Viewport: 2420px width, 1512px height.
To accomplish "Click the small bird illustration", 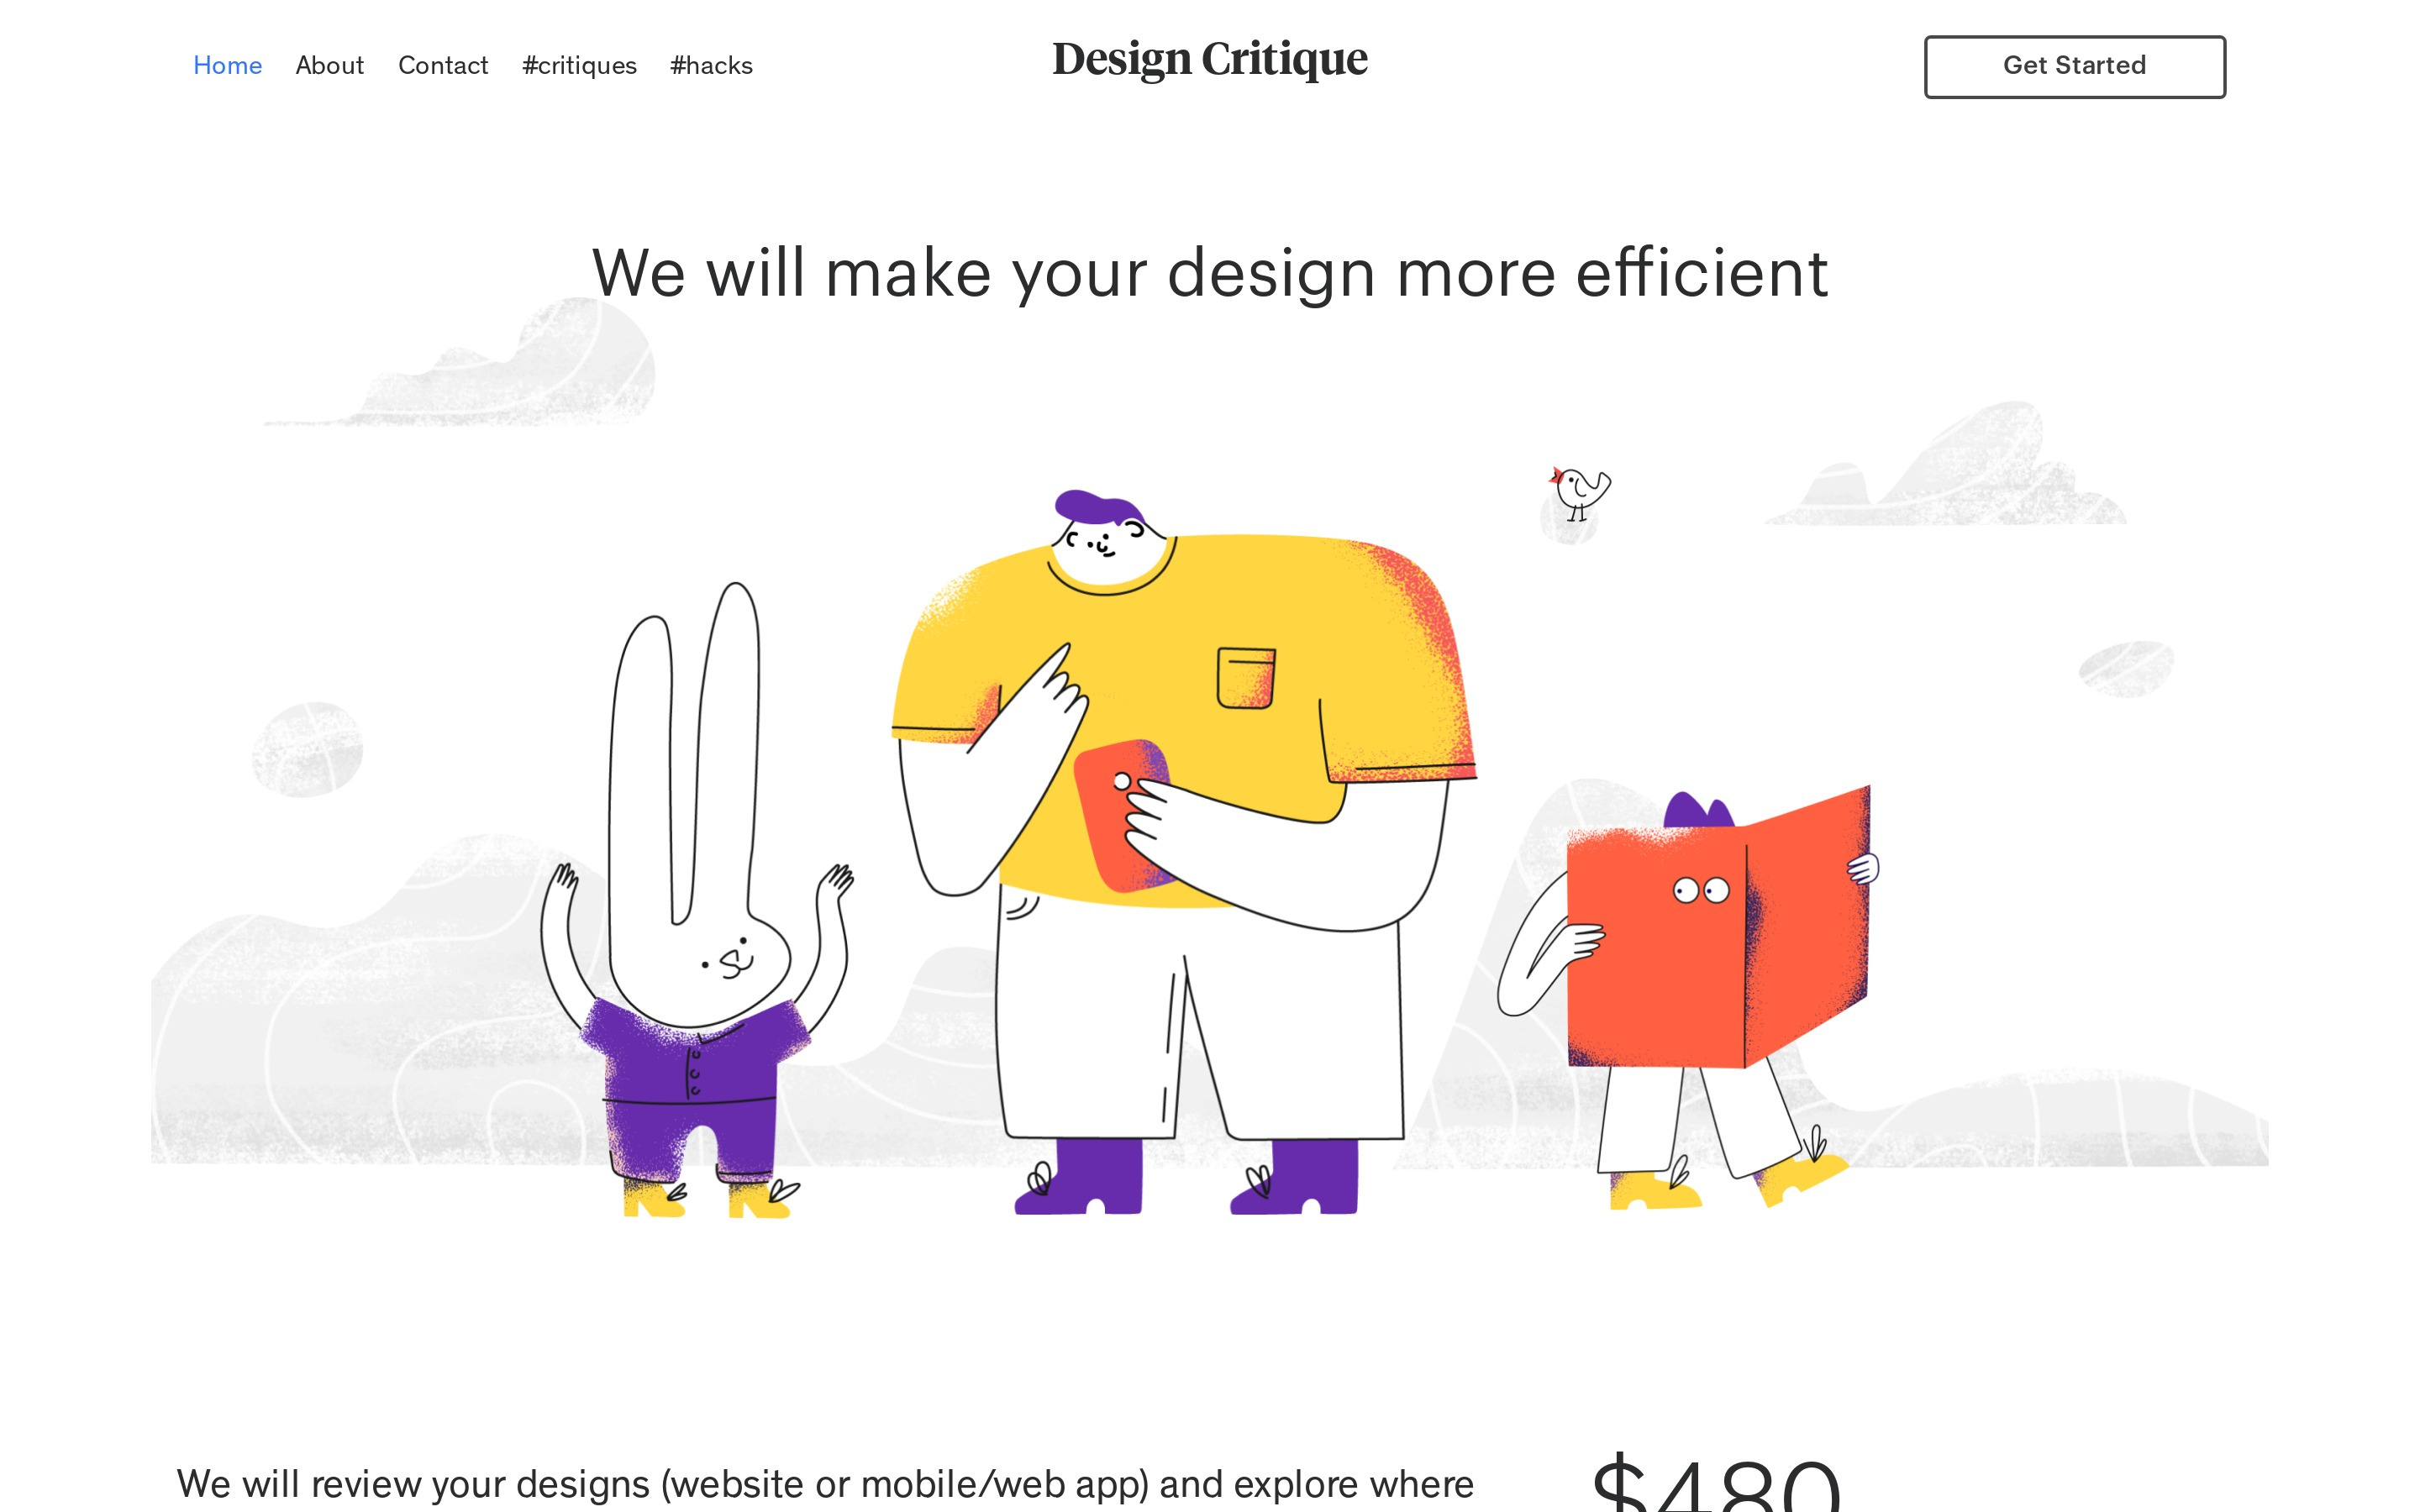I will tap(1579, 493).
